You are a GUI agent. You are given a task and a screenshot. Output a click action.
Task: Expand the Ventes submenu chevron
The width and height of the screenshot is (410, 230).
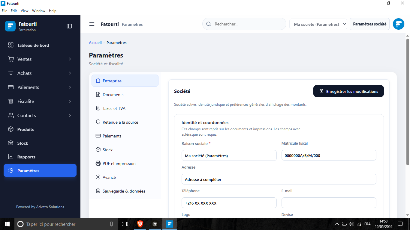(70, 59)
